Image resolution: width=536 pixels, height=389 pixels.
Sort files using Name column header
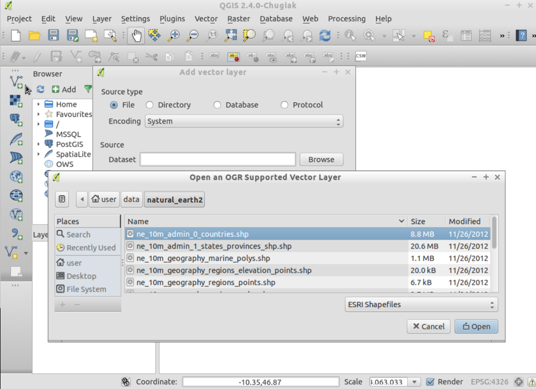[265, 221]
